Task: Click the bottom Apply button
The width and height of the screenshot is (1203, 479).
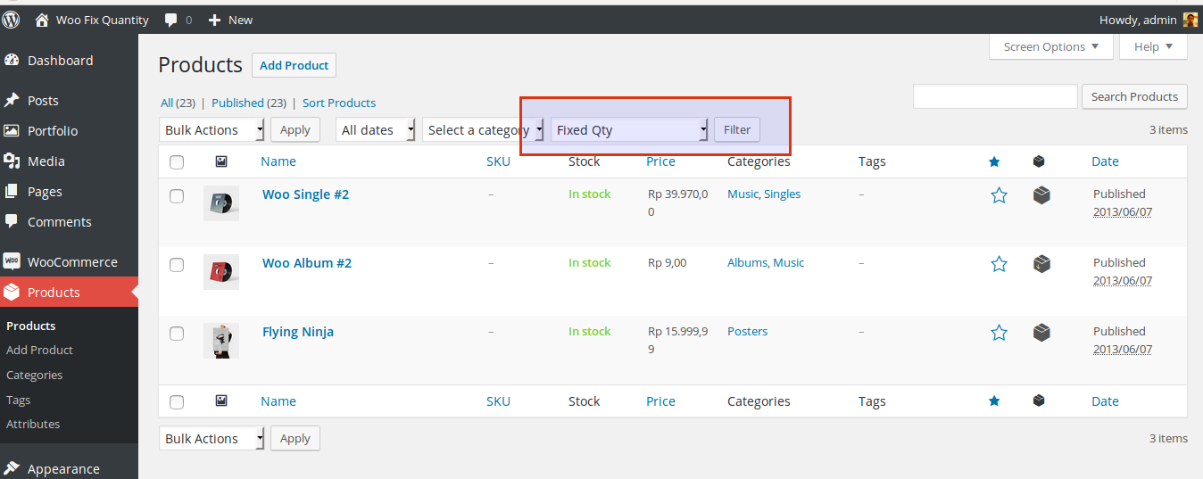Action: [x=295, y=439]
